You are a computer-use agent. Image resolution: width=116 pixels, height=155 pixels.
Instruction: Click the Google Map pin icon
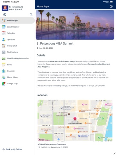point(4,84)
